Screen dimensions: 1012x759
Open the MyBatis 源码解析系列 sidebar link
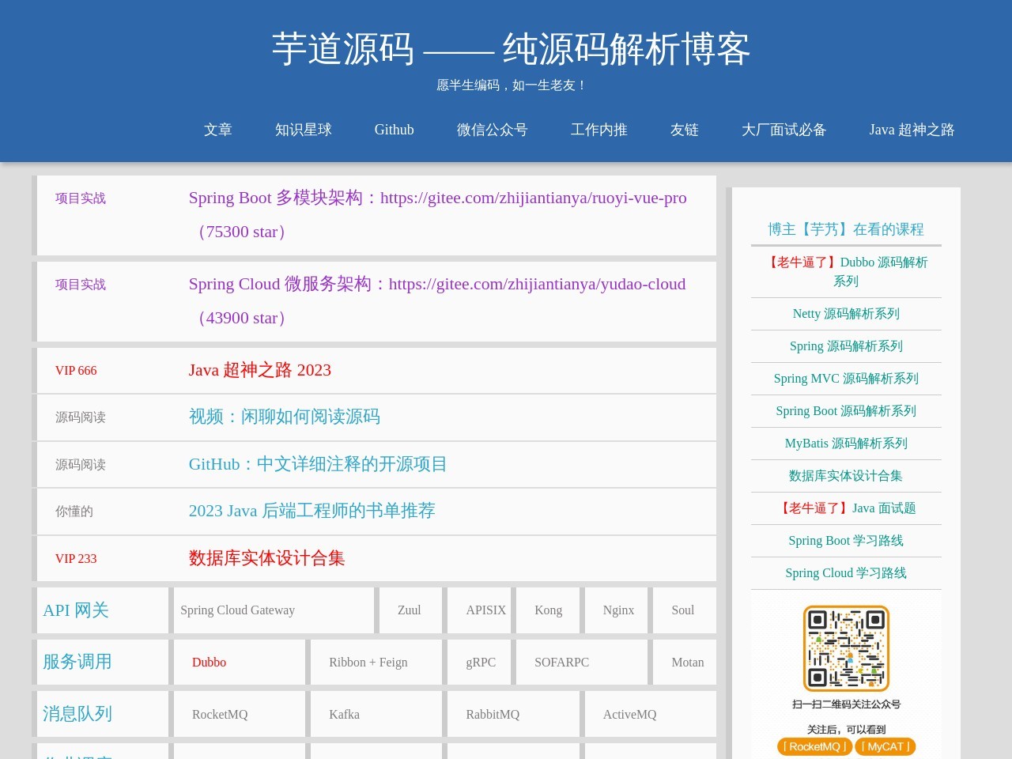[x=846, y=444]
